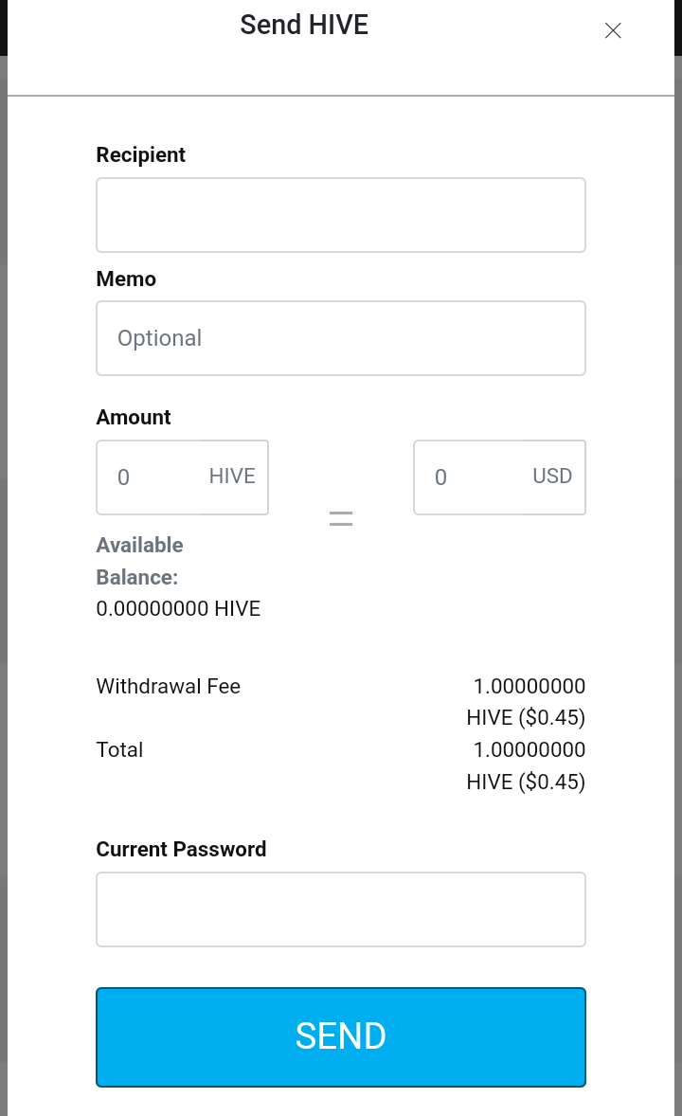Click the Recipient label
682x1116 pixels.
pyautogui.click(x=141, y=154)
